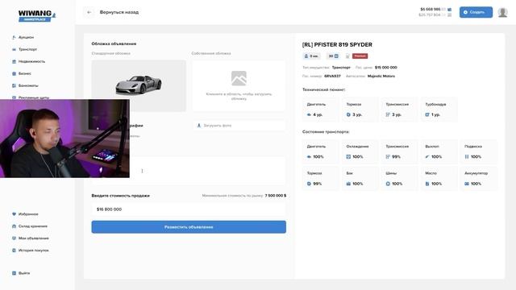The width and height of the screenshot is (516, 290).
Task: Click the icon beside История покупок
Action: 14,251
